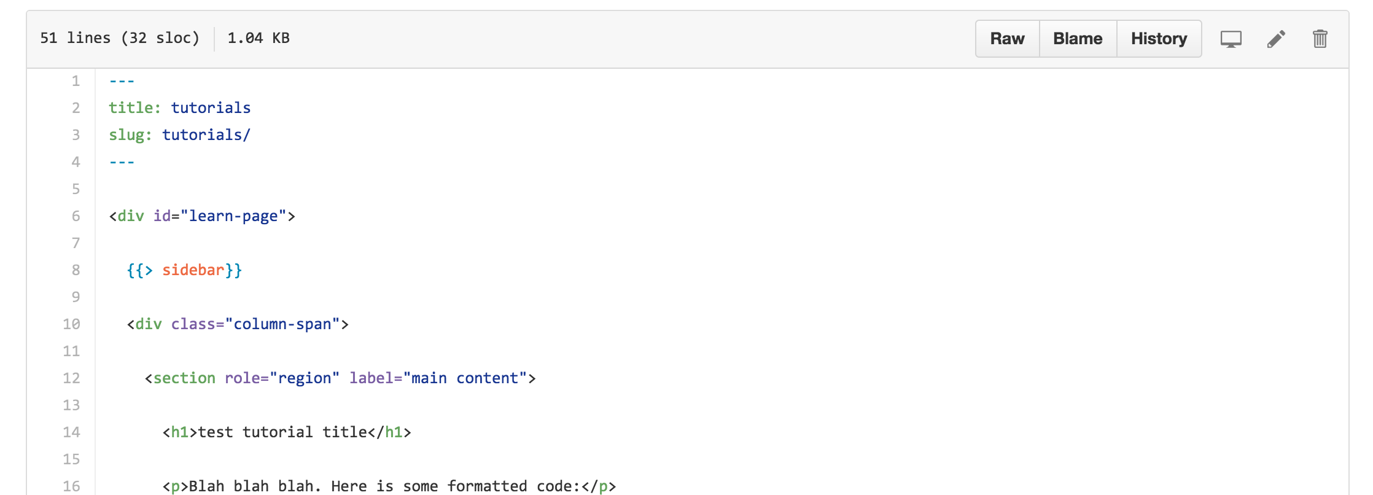Open file in GitHub Desktop via monitor icon
The height and width of the screenshot is (495, 1373).
coord(1231,39)
